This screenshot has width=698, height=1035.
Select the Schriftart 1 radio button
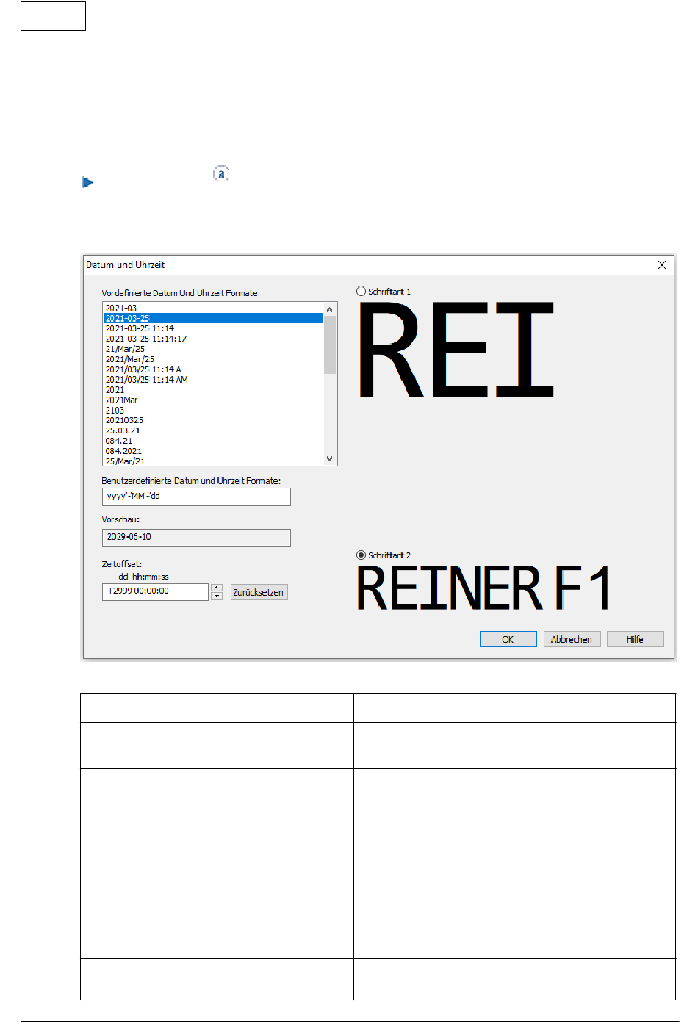361,292
